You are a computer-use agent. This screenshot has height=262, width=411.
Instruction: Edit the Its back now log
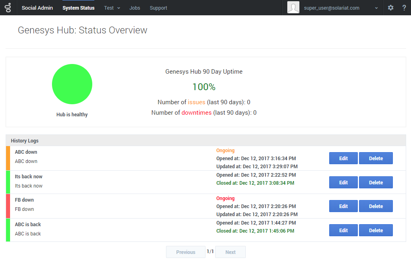pos(343,182)
